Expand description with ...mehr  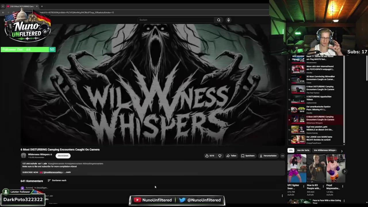click(68, 172)
